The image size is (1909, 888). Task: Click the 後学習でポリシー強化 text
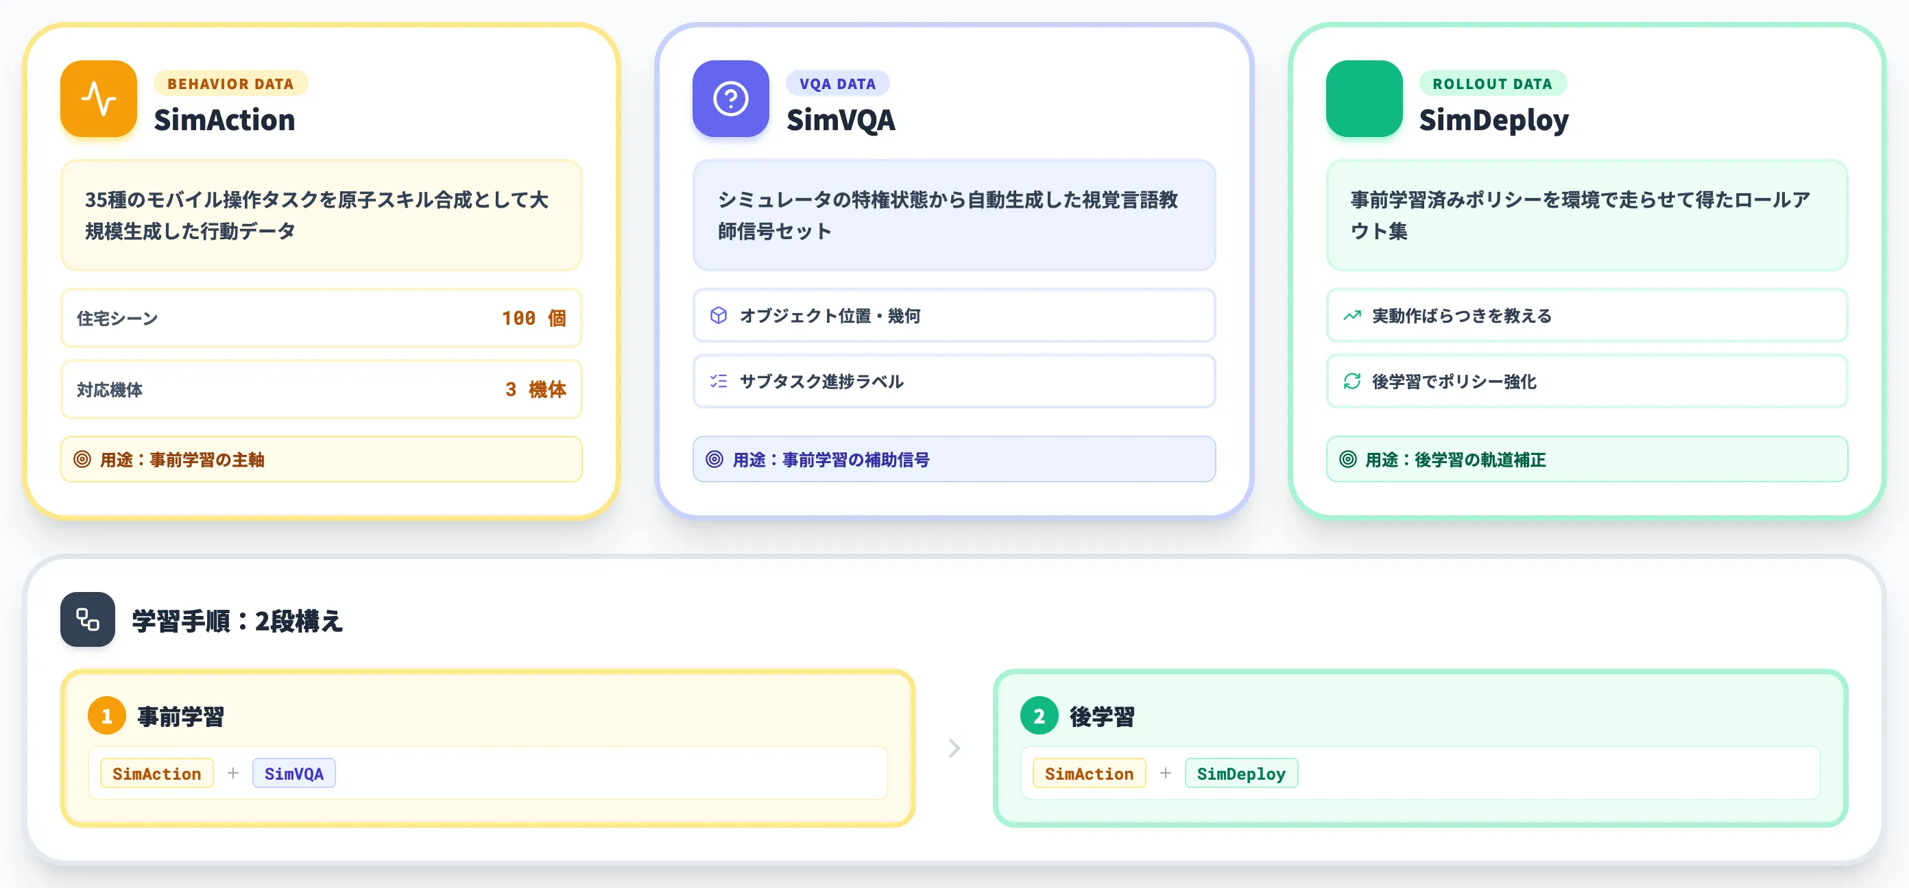1455,382
